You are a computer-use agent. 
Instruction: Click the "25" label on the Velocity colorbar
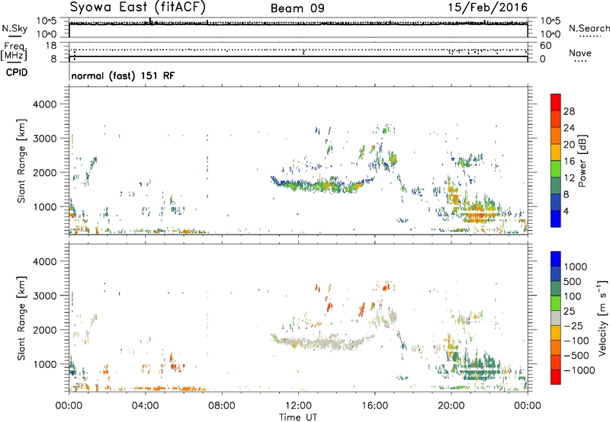(569, 311)
